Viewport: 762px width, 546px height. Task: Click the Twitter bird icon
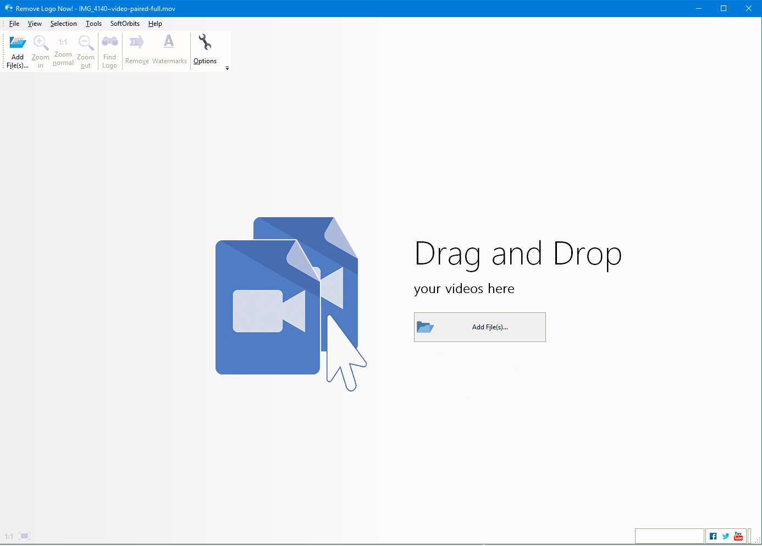(726, 536)
